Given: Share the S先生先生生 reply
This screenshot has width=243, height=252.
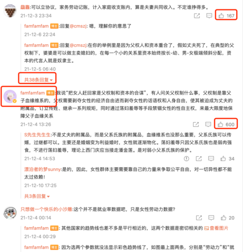Looking at the screenshot, I should 199,159.
